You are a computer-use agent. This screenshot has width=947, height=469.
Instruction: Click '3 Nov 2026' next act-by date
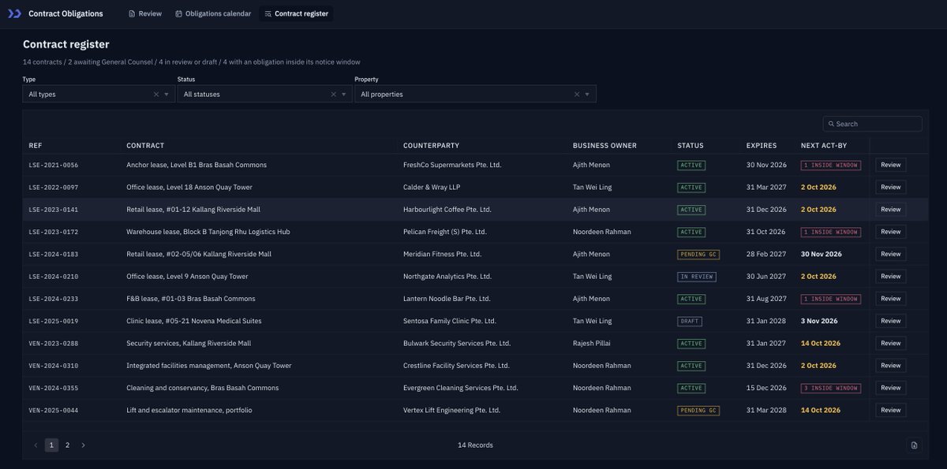click(x=819, y=321)
